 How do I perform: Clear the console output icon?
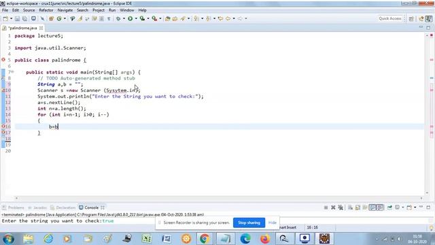pyautogui.click(x=351, y=208)
